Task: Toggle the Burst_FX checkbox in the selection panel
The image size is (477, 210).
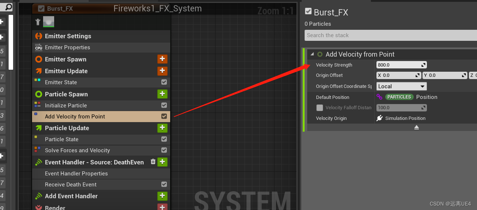Action: click(308, 11)
